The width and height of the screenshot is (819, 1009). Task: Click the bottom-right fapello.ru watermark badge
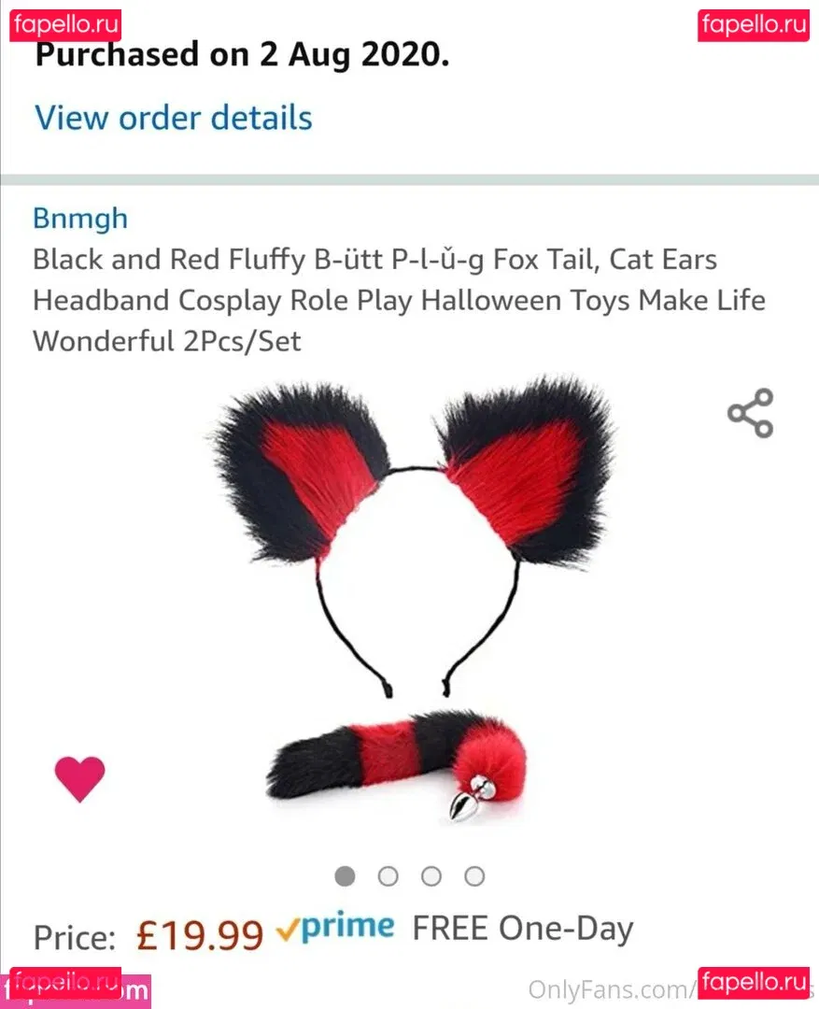[x=754, y=983]
